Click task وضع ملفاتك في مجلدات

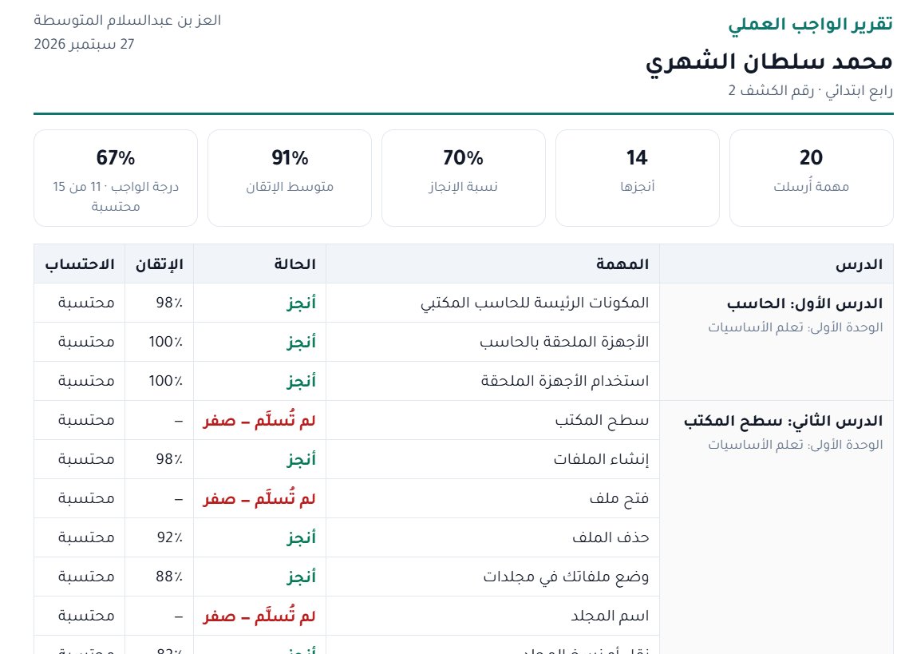566,577
